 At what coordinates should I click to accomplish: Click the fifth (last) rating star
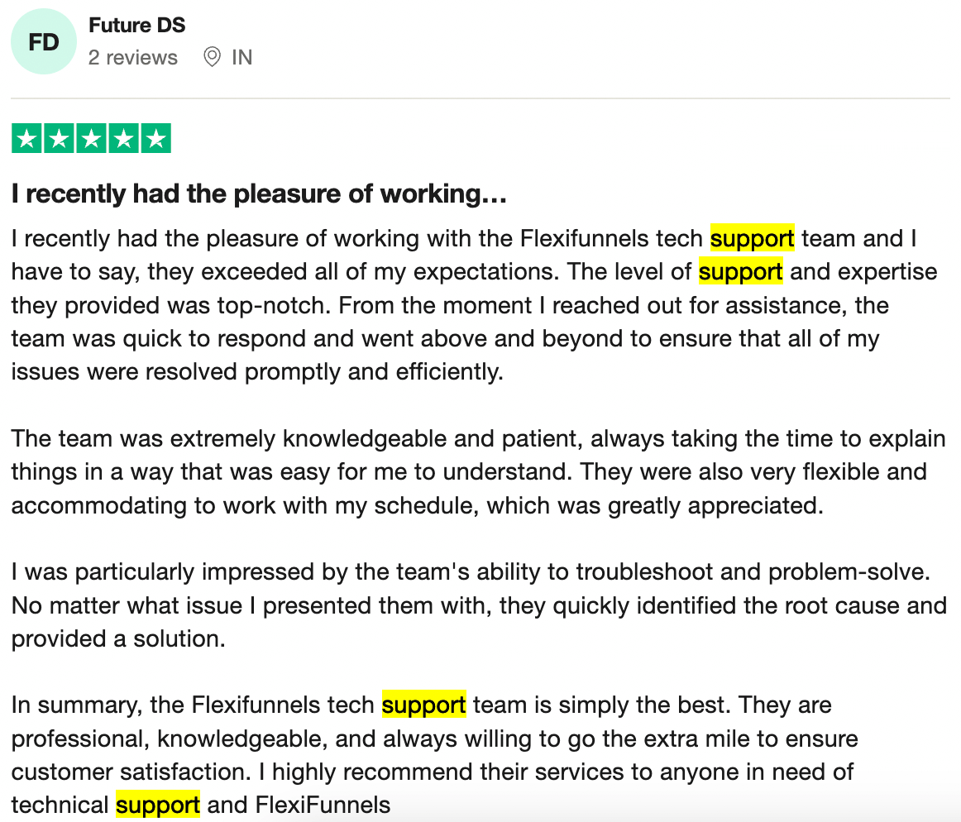coord(155,138)
